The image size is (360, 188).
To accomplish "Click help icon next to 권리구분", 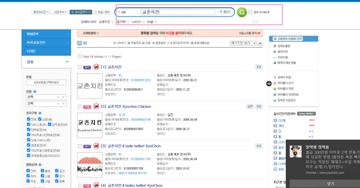I will click(x=40, y=113).
